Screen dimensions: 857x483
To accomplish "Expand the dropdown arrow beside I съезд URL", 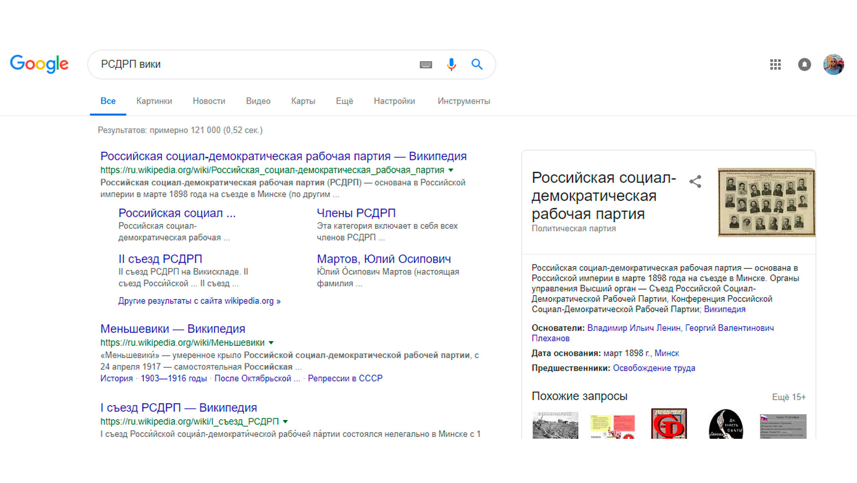I will 285,421.
